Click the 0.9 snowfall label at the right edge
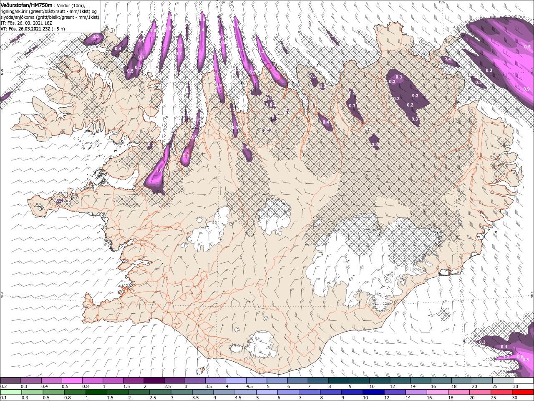 coord(526,89)
